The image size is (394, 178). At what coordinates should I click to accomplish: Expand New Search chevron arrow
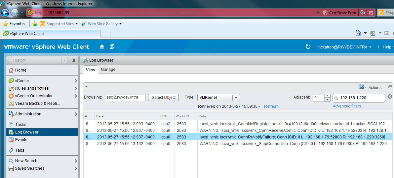pos(76,161)
